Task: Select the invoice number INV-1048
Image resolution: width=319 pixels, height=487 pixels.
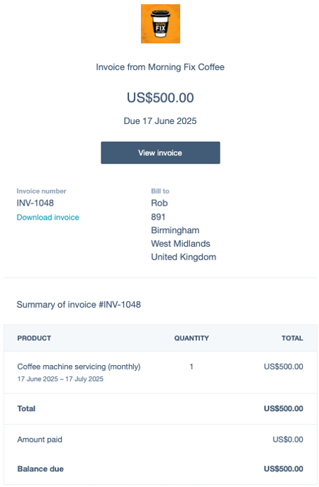Action: coord(35,203)
